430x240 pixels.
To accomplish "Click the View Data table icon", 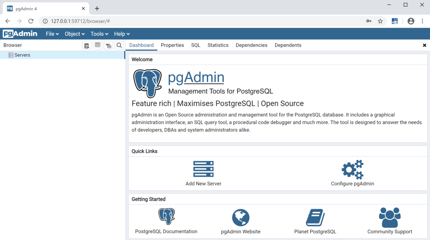I will click(97, 45).
